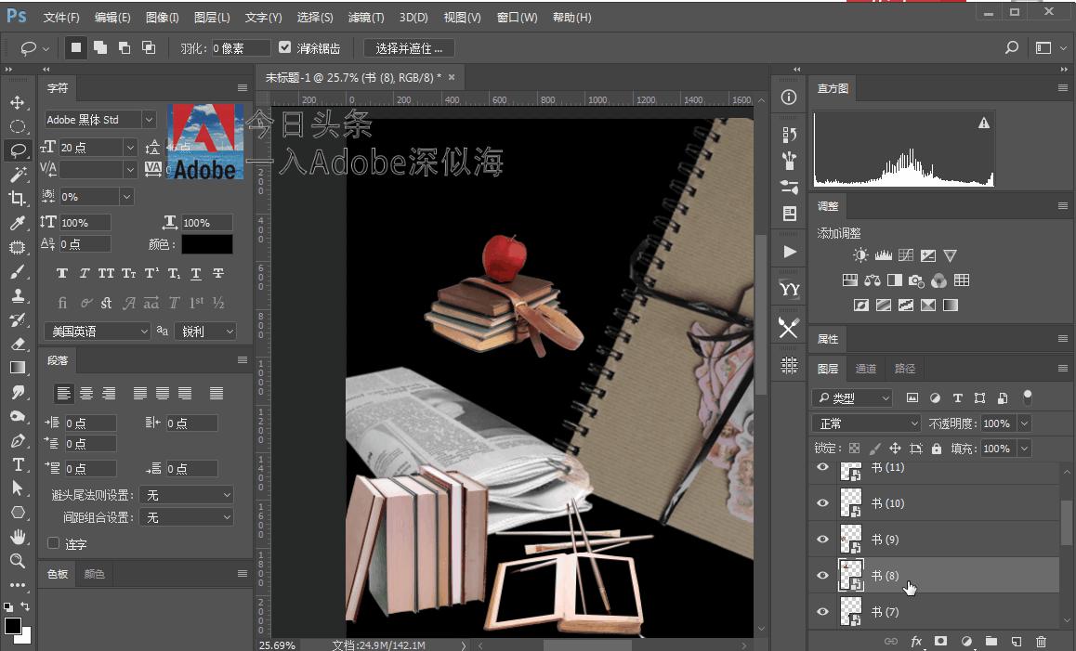The image size is (1076, 651).
Task: Create a new layer in Layers panel
Action: (1015, 641)
